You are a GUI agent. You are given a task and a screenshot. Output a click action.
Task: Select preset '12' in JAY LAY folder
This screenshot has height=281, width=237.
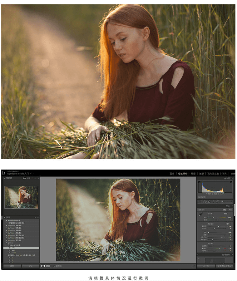point(12,260)
